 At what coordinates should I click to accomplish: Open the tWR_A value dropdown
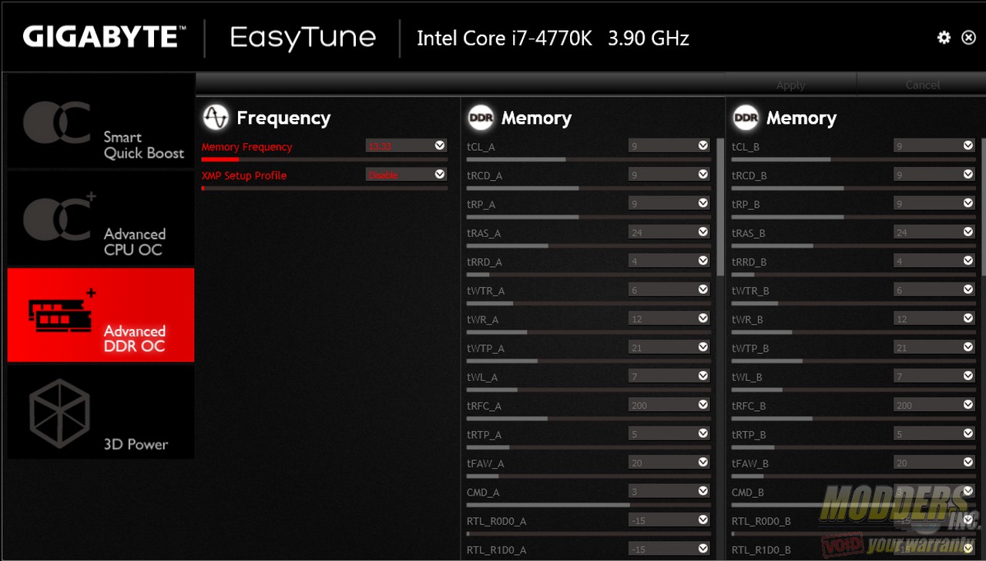(669, 319)
